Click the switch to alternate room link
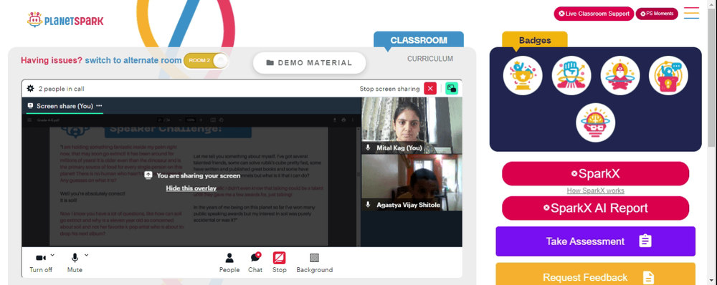Image resolution: width=717 pixels, height=285 pixels. pos(133,60)
